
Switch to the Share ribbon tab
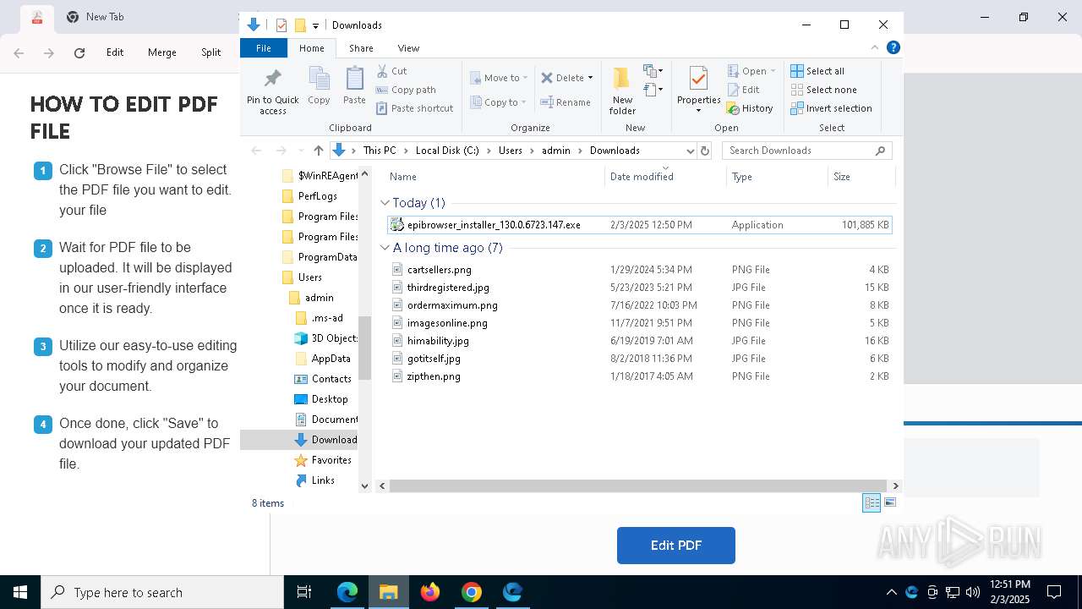361,48
